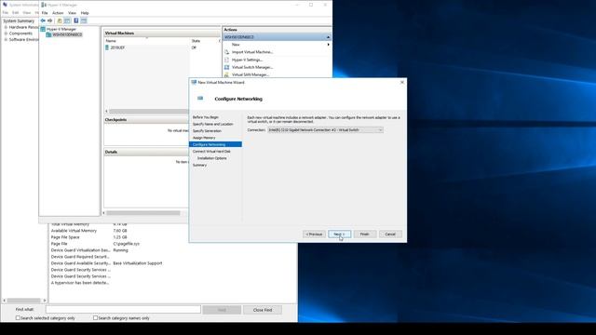Go to Assign Memory wizard step
The width and height of the screenshot is (596, 335).
pos(204,138)
